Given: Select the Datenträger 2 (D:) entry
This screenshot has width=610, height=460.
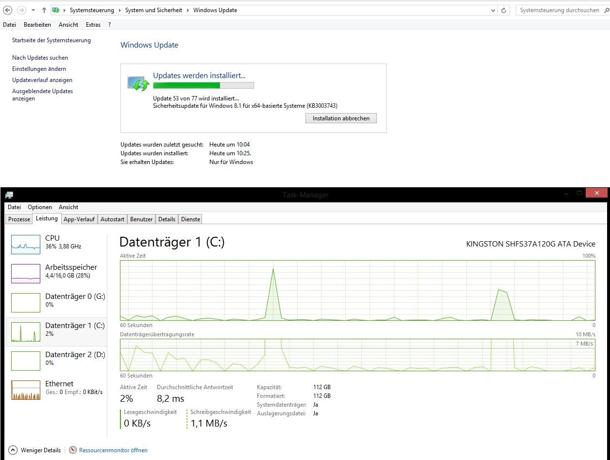Looking at the screenshot, I should [x=57, y=361].
